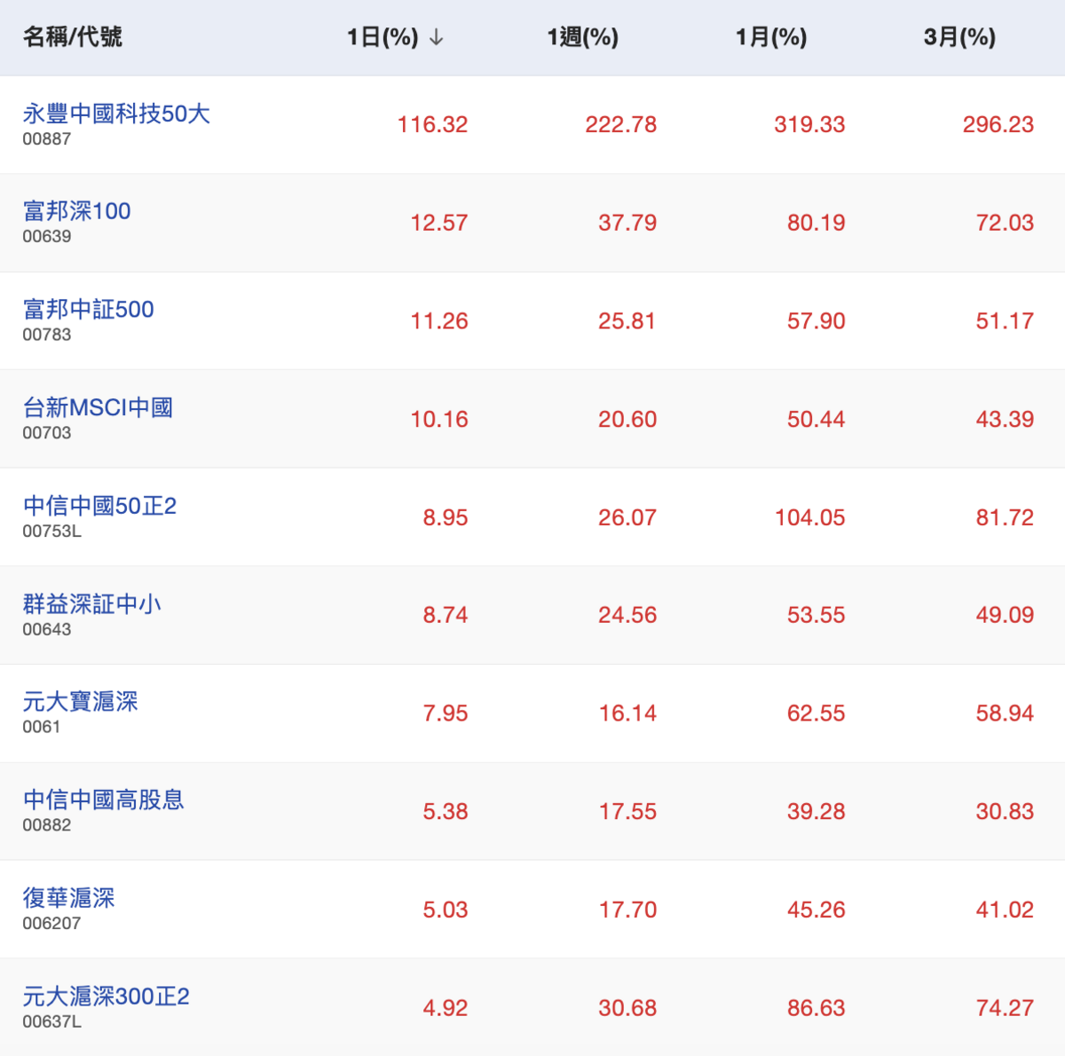Select the 1-day value 5.38
The height and width of the screenshot is (1056, 1065).
[446, 812]
